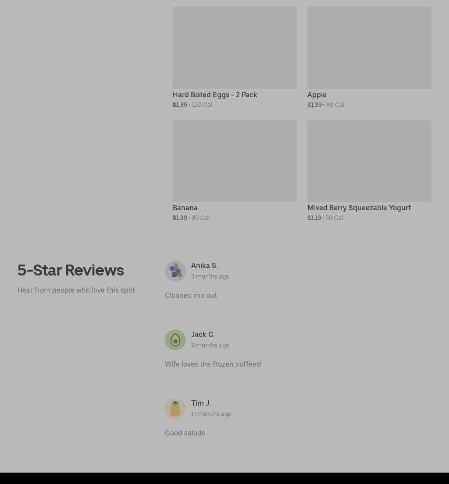Select the Hard Boiled Eggs - 2 Pack title
Image resolution: width=449 pixels, height=484 pixels.
[x=215, y=95]
